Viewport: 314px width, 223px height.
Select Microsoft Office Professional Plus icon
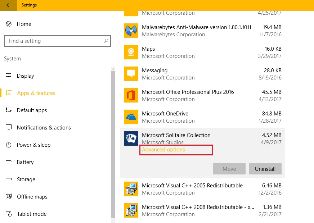131,96
